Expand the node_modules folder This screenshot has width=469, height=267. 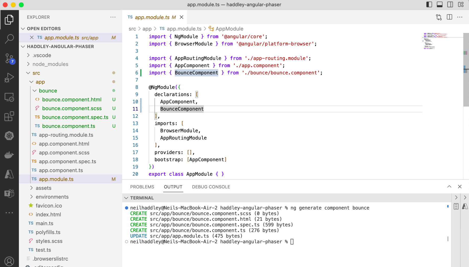[x=50, y=64]
